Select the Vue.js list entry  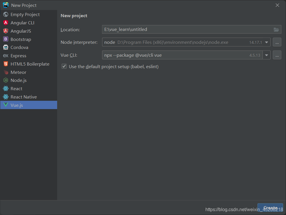(x=29, y=105)
